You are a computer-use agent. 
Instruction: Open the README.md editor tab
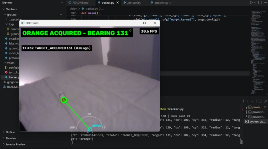coord(78,3)
